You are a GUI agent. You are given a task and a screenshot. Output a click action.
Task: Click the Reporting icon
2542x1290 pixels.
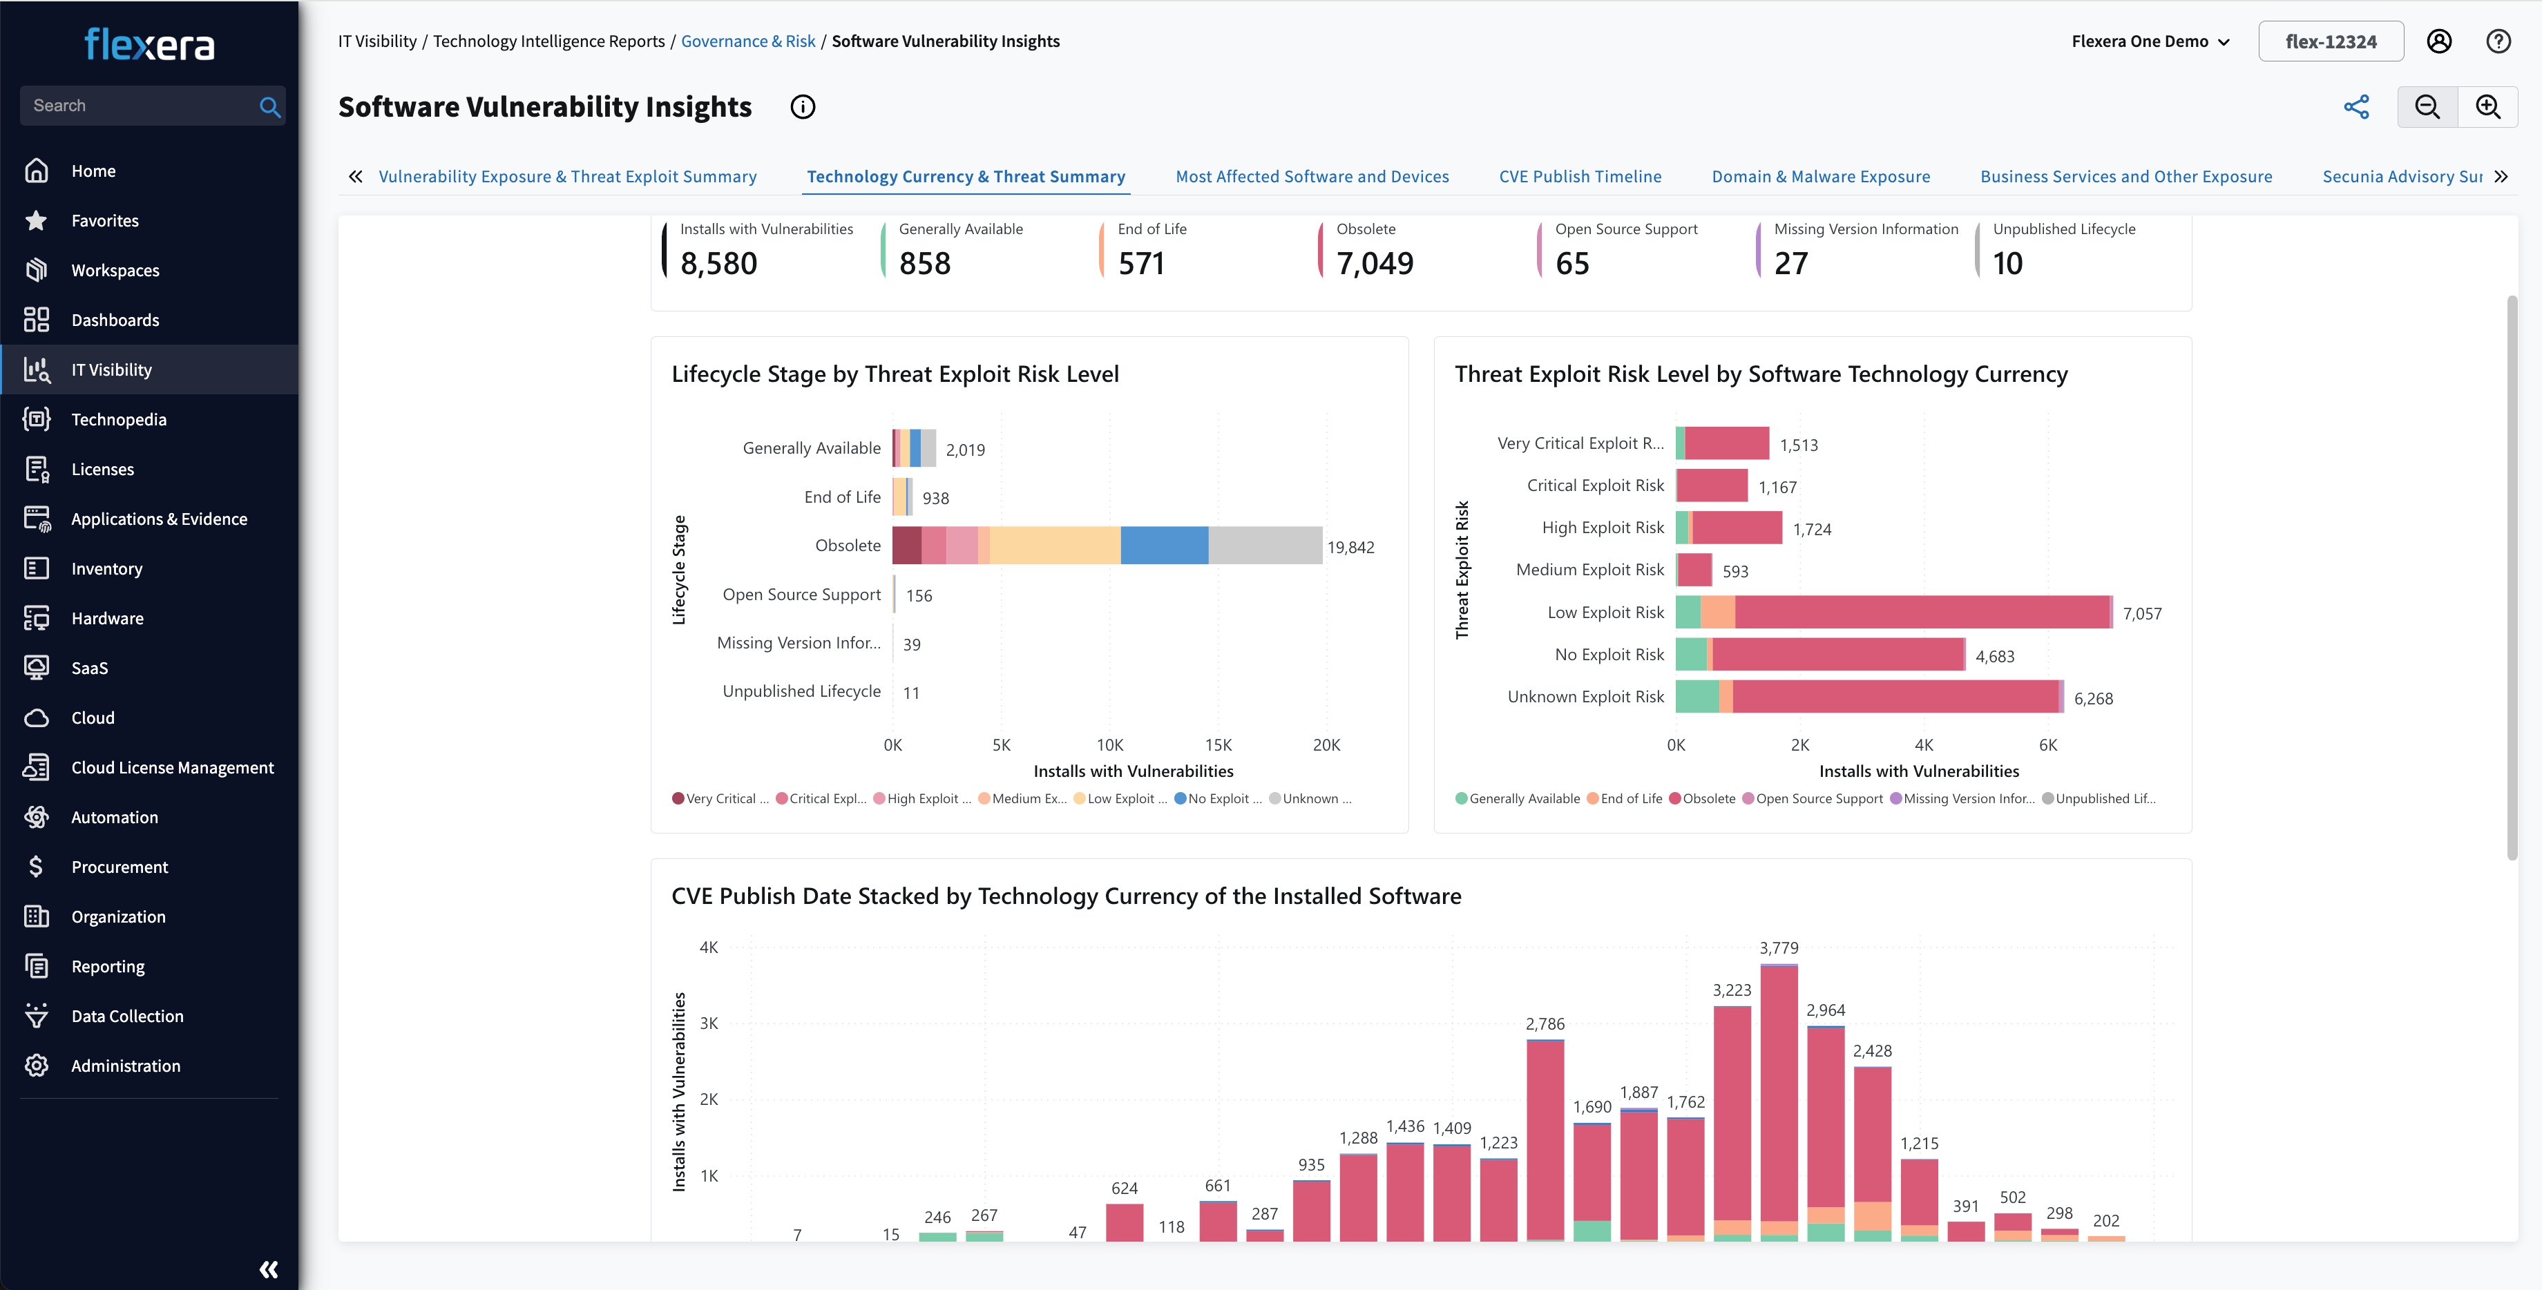coord(37,967)
